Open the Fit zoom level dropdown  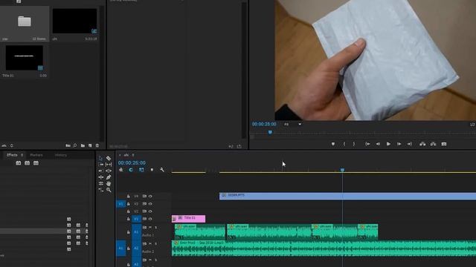tap(292, 124)
